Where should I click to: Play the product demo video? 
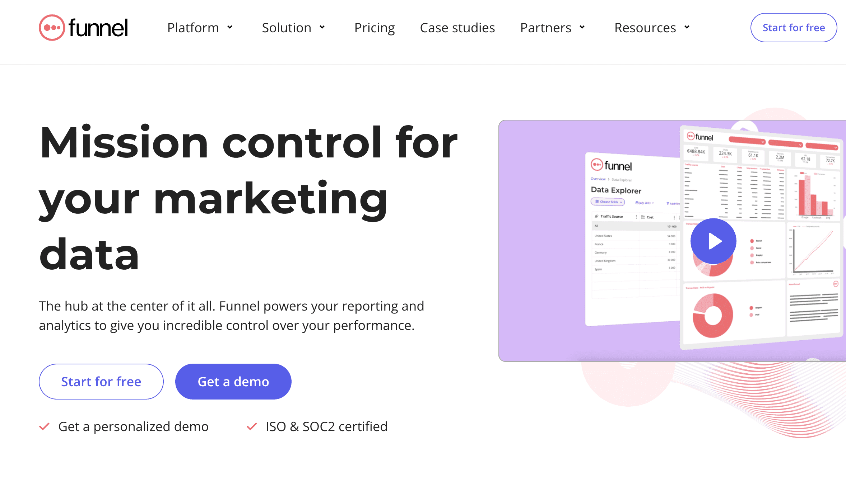[x=713, y=241]
